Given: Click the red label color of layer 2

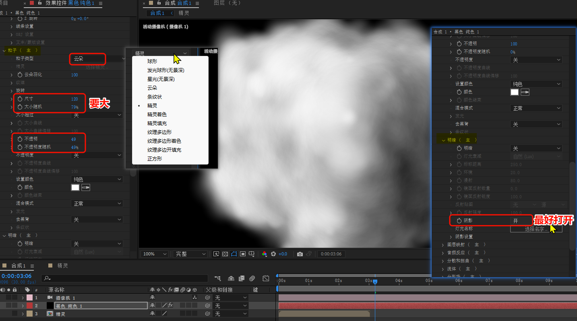Looking at the screenshot, I should pos(29,306).
